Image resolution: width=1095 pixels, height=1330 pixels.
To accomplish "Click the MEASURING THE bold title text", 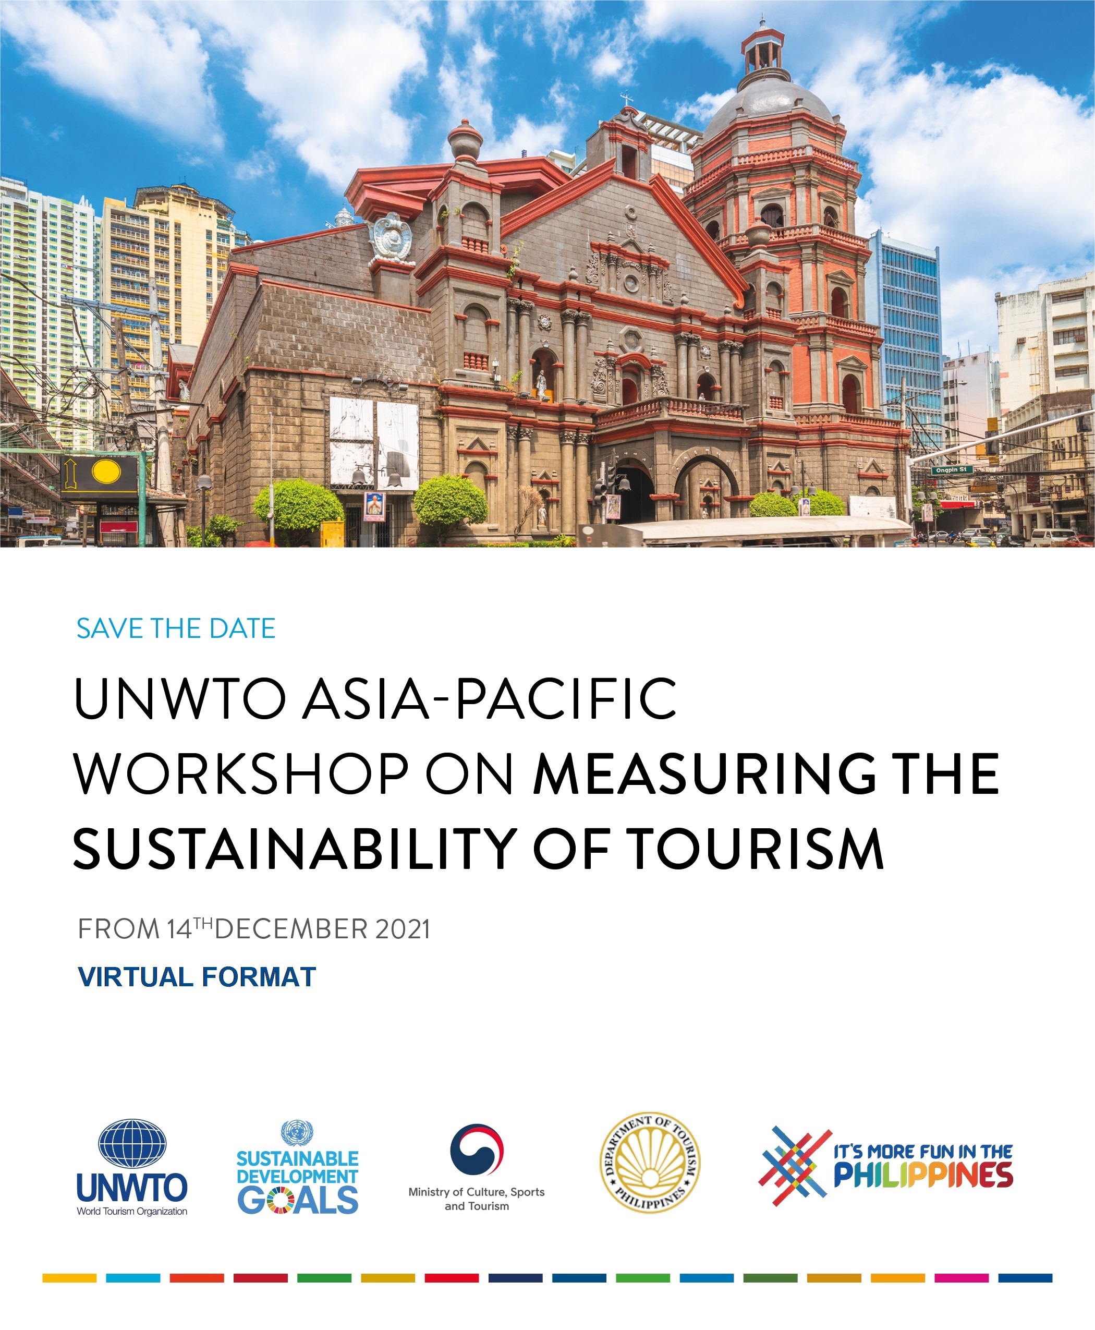I will click(766, 773).
